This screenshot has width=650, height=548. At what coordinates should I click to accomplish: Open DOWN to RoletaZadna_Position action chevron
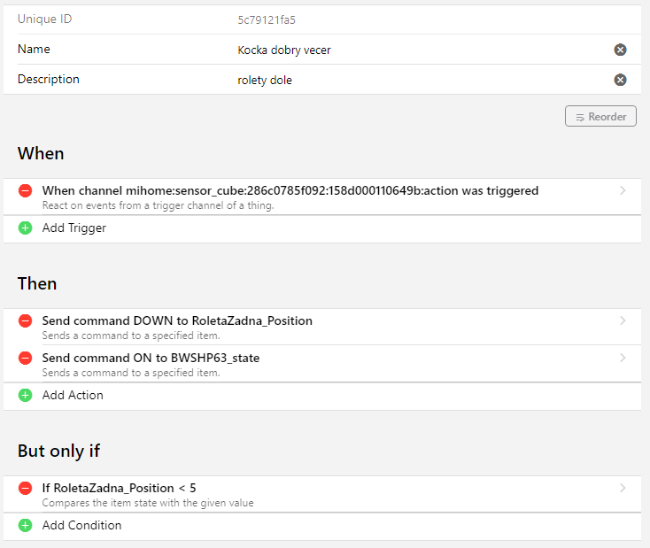coord(623,320)
